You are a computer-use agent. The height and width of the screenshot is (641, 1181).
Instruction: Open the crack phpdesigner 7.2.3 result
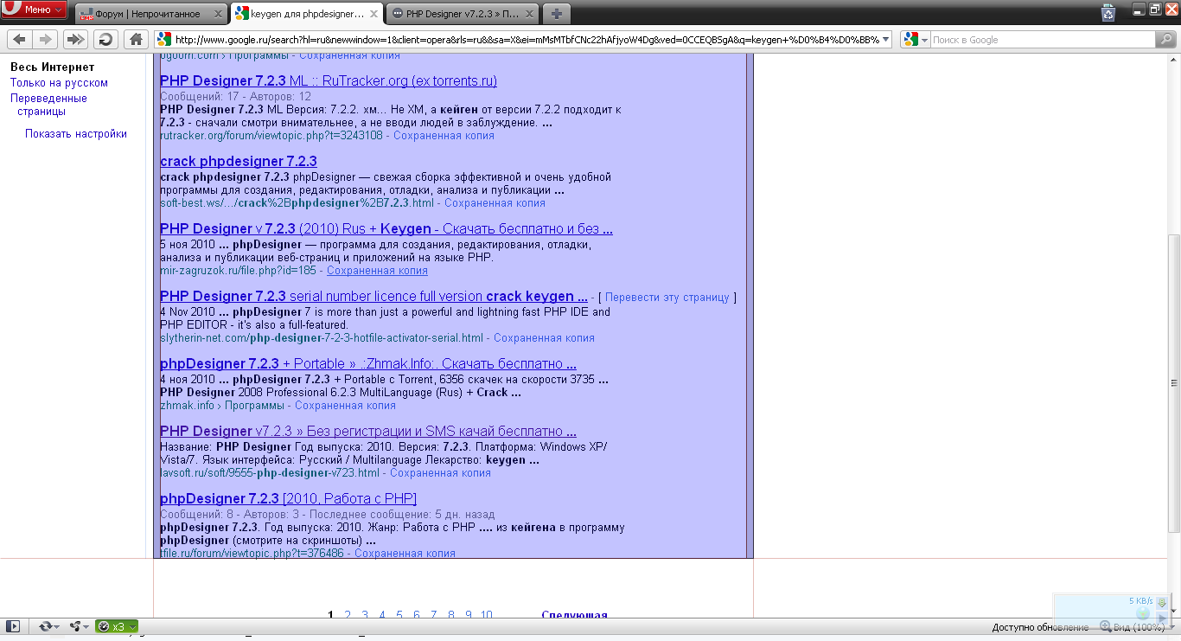tap(239, 162)
